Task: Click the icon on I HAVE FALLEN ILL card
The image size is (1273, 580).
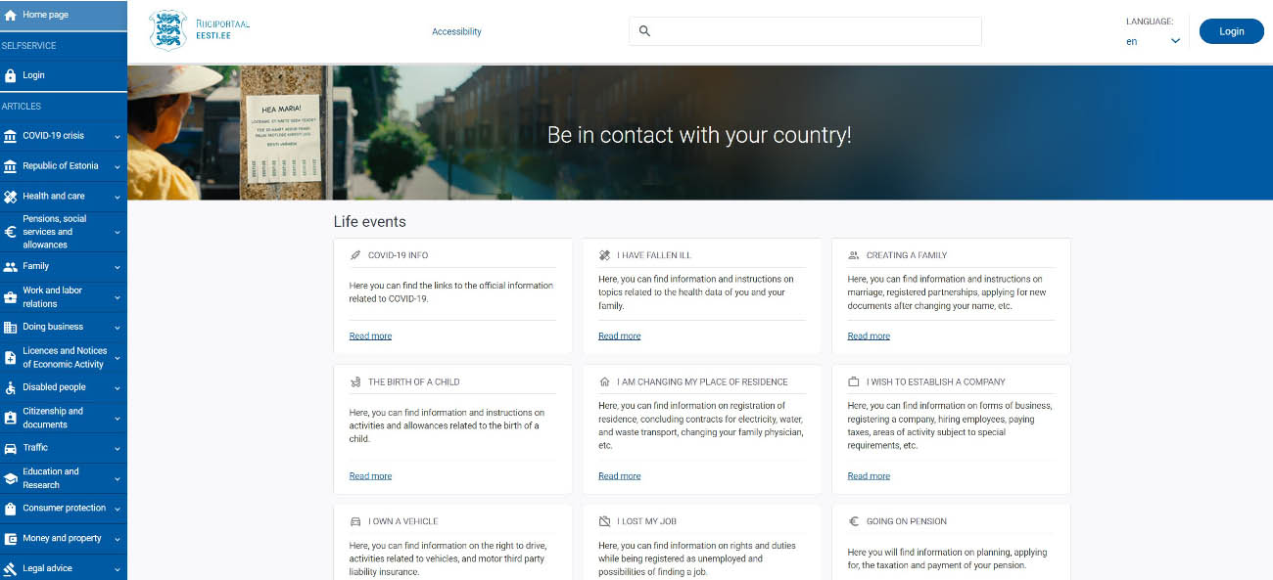Action: tap(604, 255)
